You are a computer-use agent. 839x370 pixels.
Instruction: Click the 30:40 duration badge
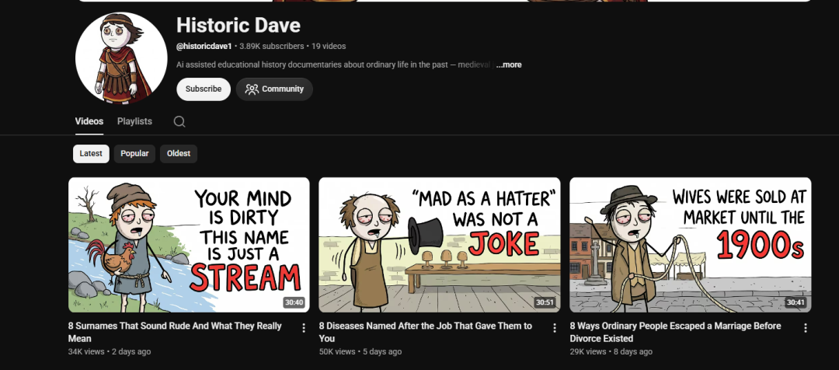[294, 302]
